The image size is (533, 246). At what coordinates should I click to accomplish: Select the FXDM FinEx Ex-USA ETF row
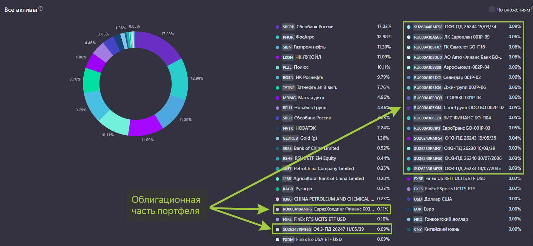[333, 239]
